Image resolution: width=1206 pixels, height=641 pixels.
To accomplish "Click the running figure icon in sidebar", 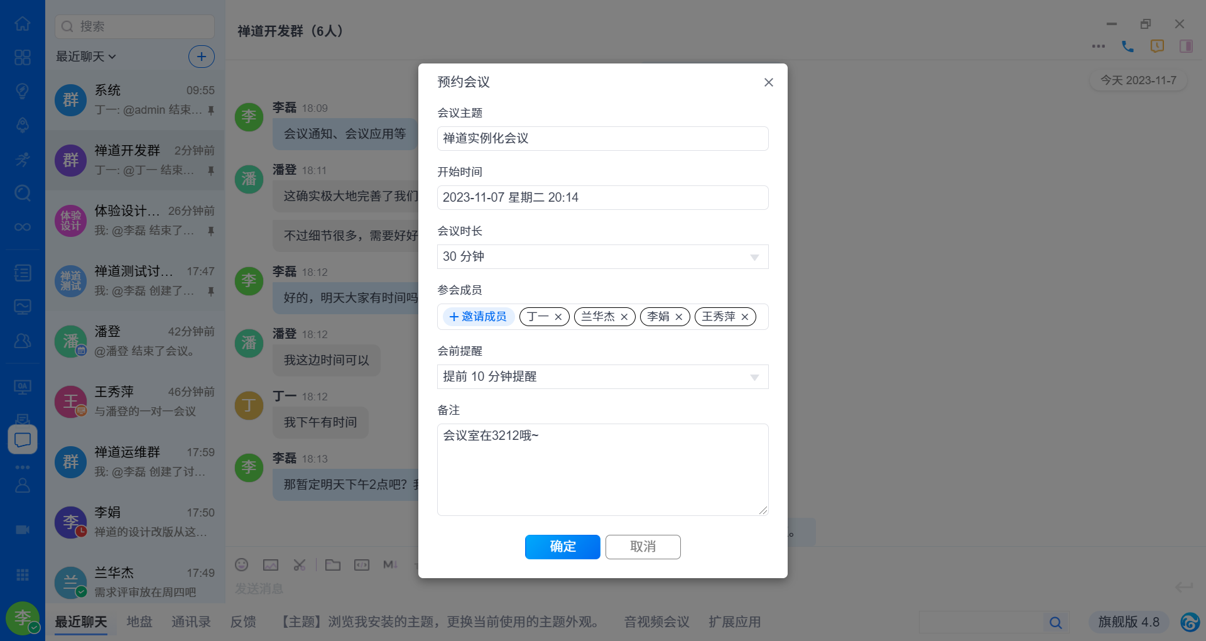I will coord(23,159).
